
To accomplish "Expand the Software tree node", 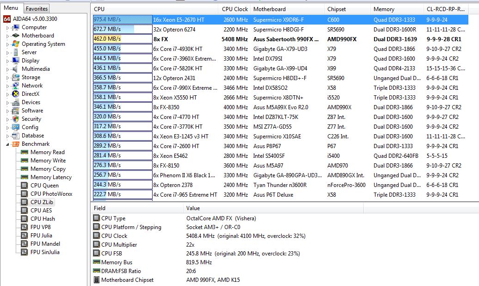I will [x=8, y=111].
